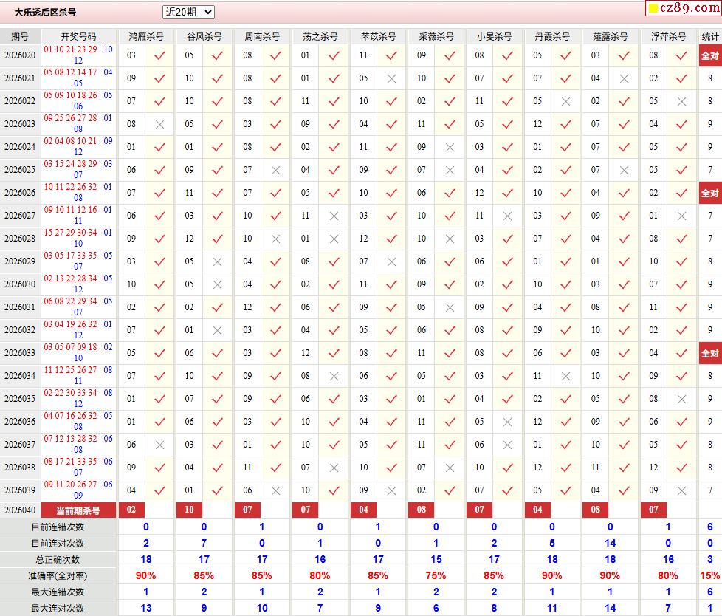Screen dimensions: 722x616
Task: Click the 大乐透后区杀号 page title
Action: click(x=45, y=13)
